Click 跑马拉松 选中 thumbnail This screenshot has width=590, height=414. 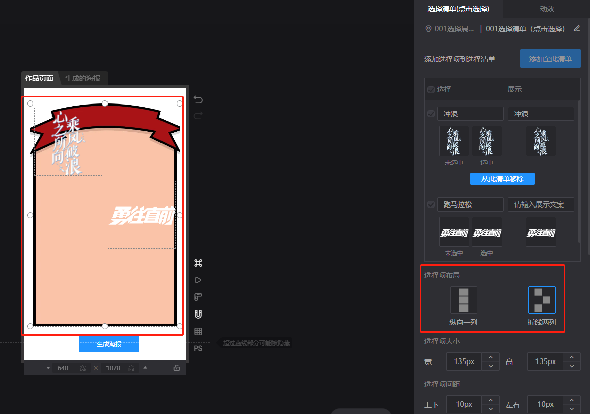487,232
